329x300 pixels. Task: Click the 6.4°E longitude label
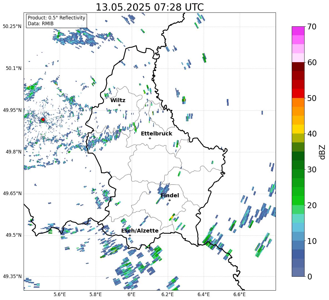(203, 294)
